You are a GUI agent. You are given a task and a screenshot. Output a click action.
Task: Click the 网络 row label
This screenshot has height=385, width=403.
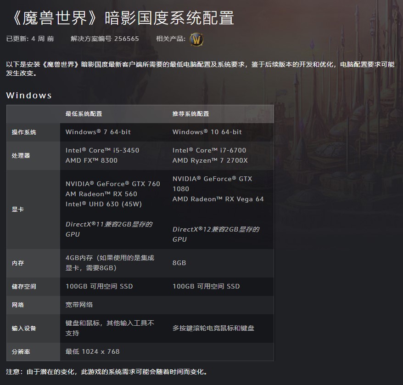click(18, 305)
